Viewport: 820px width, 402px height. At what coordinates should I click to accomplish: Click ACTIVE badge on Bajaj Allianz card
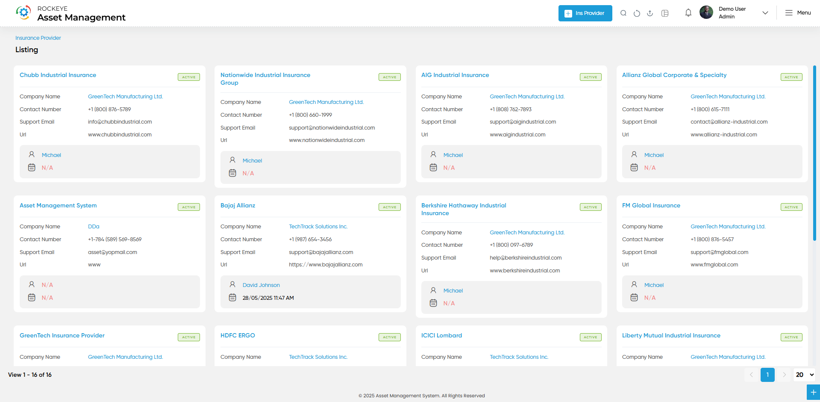click(x=390, y=207)
